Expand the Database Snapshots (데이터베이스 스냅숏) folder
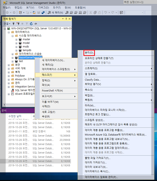Viewport: 157px width, 181px height. point(12,54)
